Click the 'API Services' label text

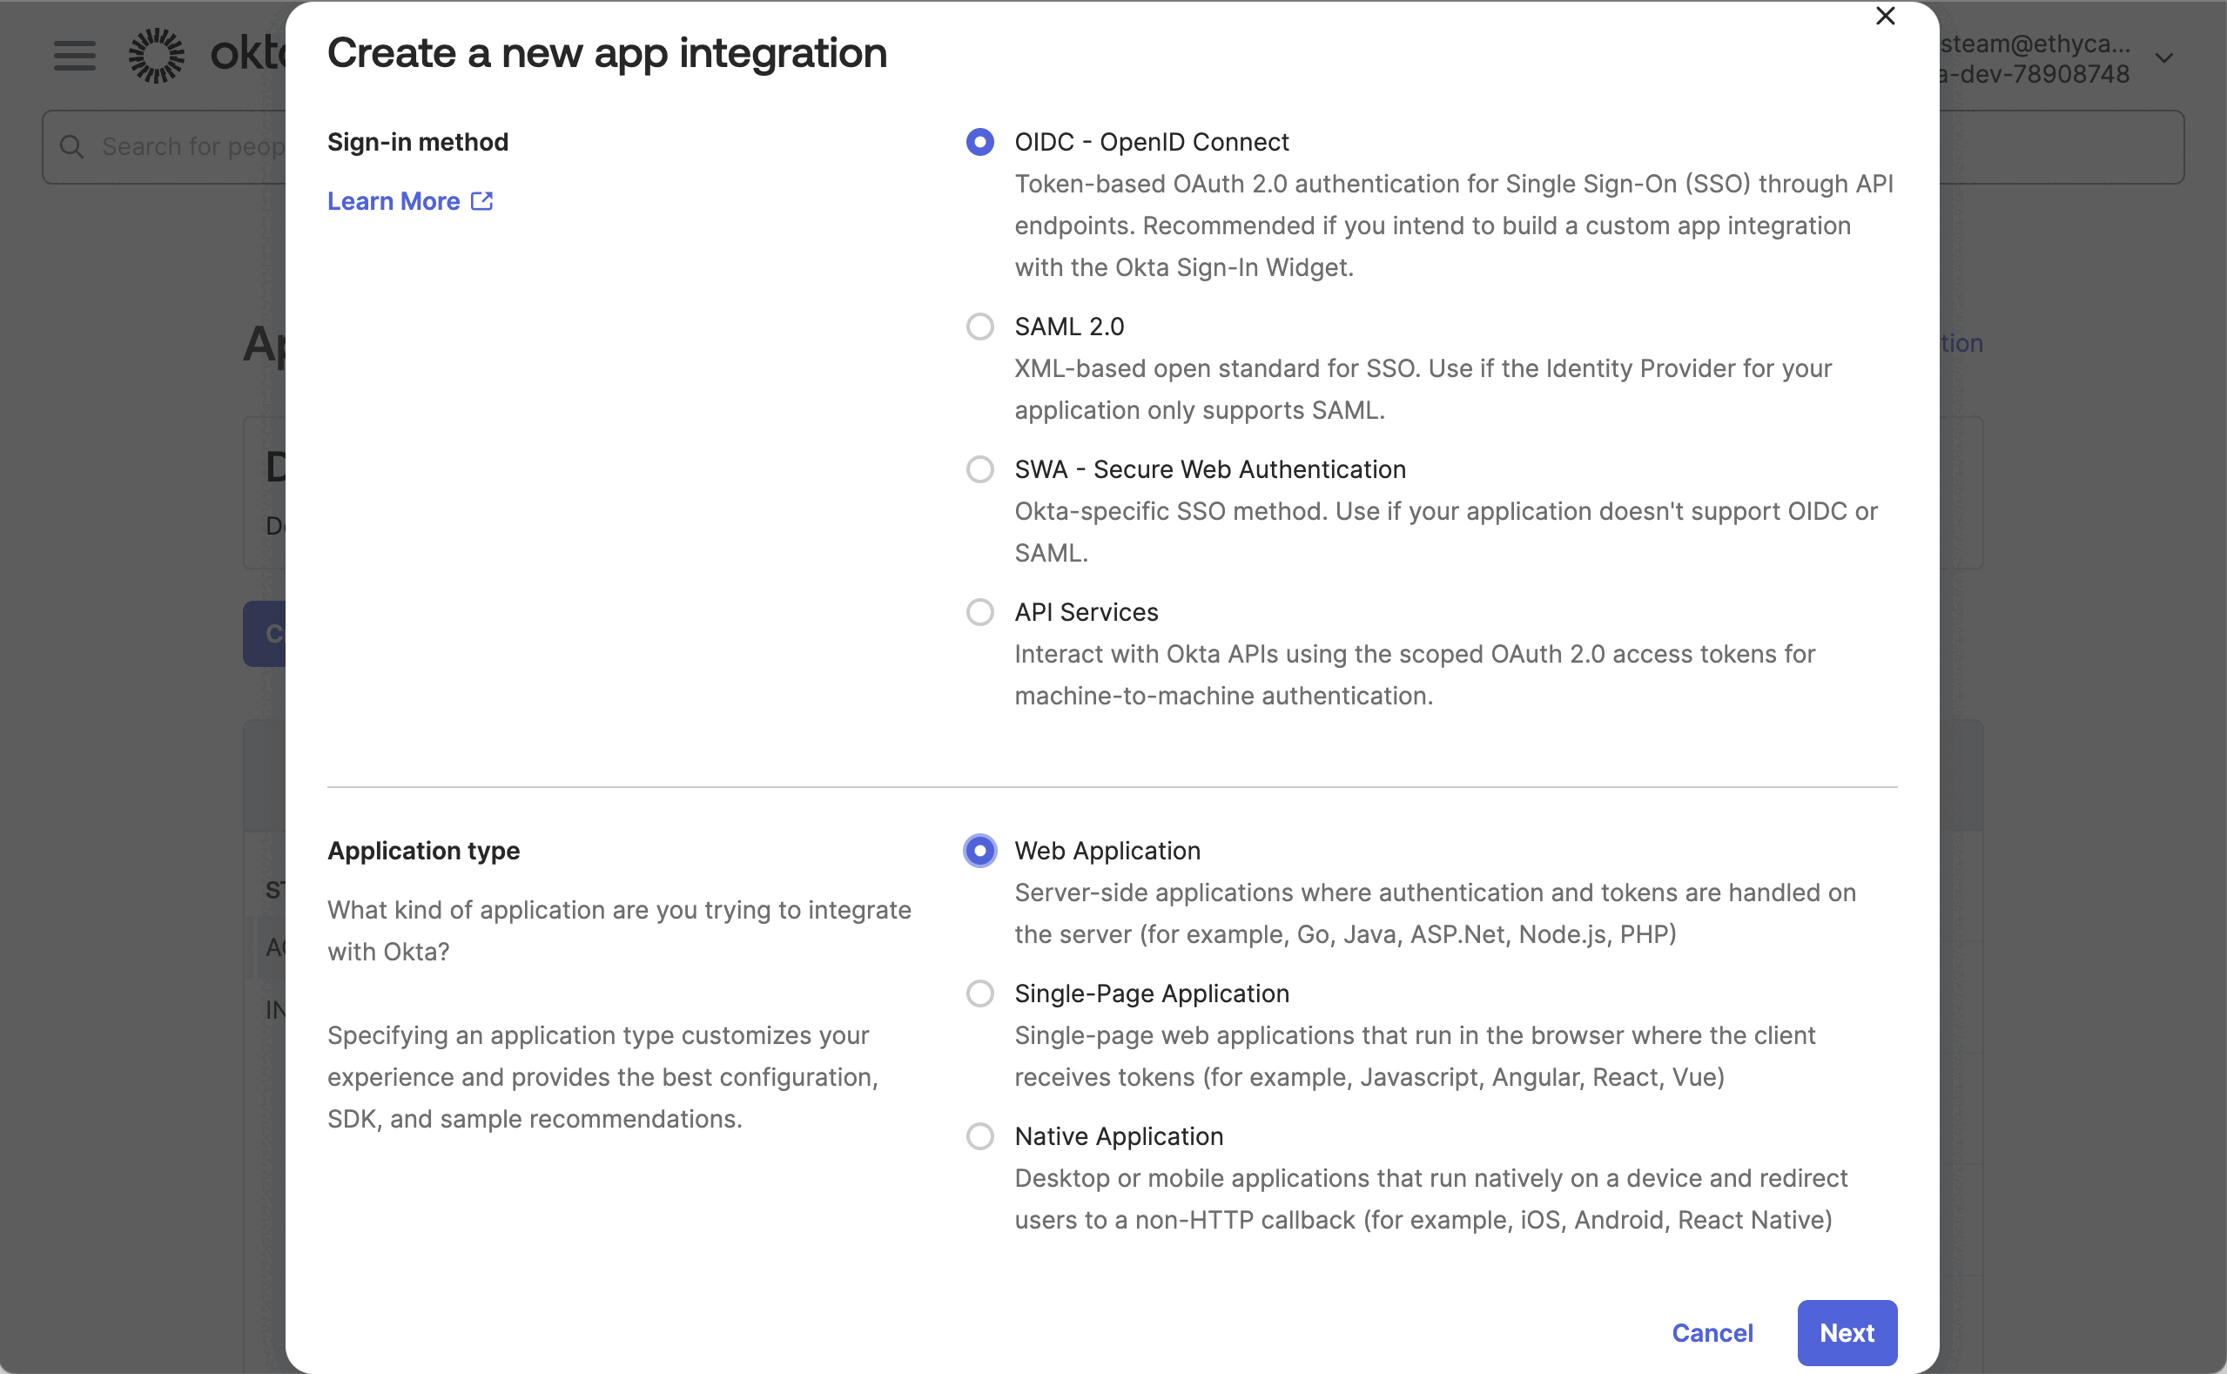[x=1086, y=611]
